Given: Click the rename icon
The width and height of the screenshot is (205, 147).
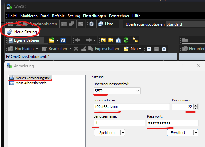Looking at the screenshot, I should coord(83,49).
